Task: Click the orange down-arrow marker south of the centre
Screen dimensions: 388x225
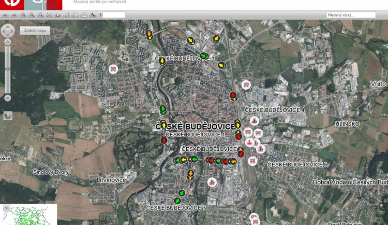Action: [x=190, y=173]
